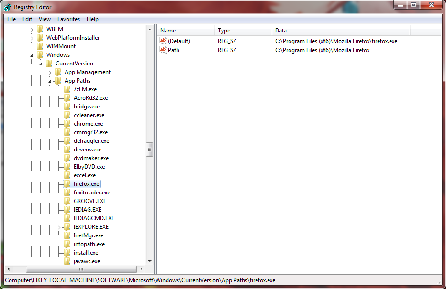The width and height of the screenshot is (446, 289).
Task: Click the App Paths folder icon
Action: (58, 81)
